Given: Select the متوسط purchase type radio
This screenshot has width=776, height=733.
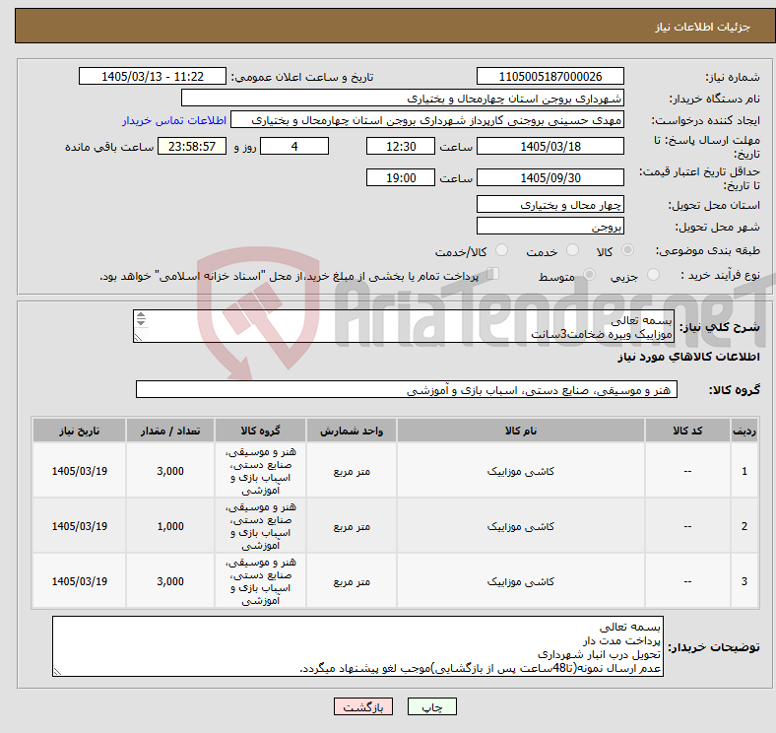Looking at the screenshot, I should point(589,275).
